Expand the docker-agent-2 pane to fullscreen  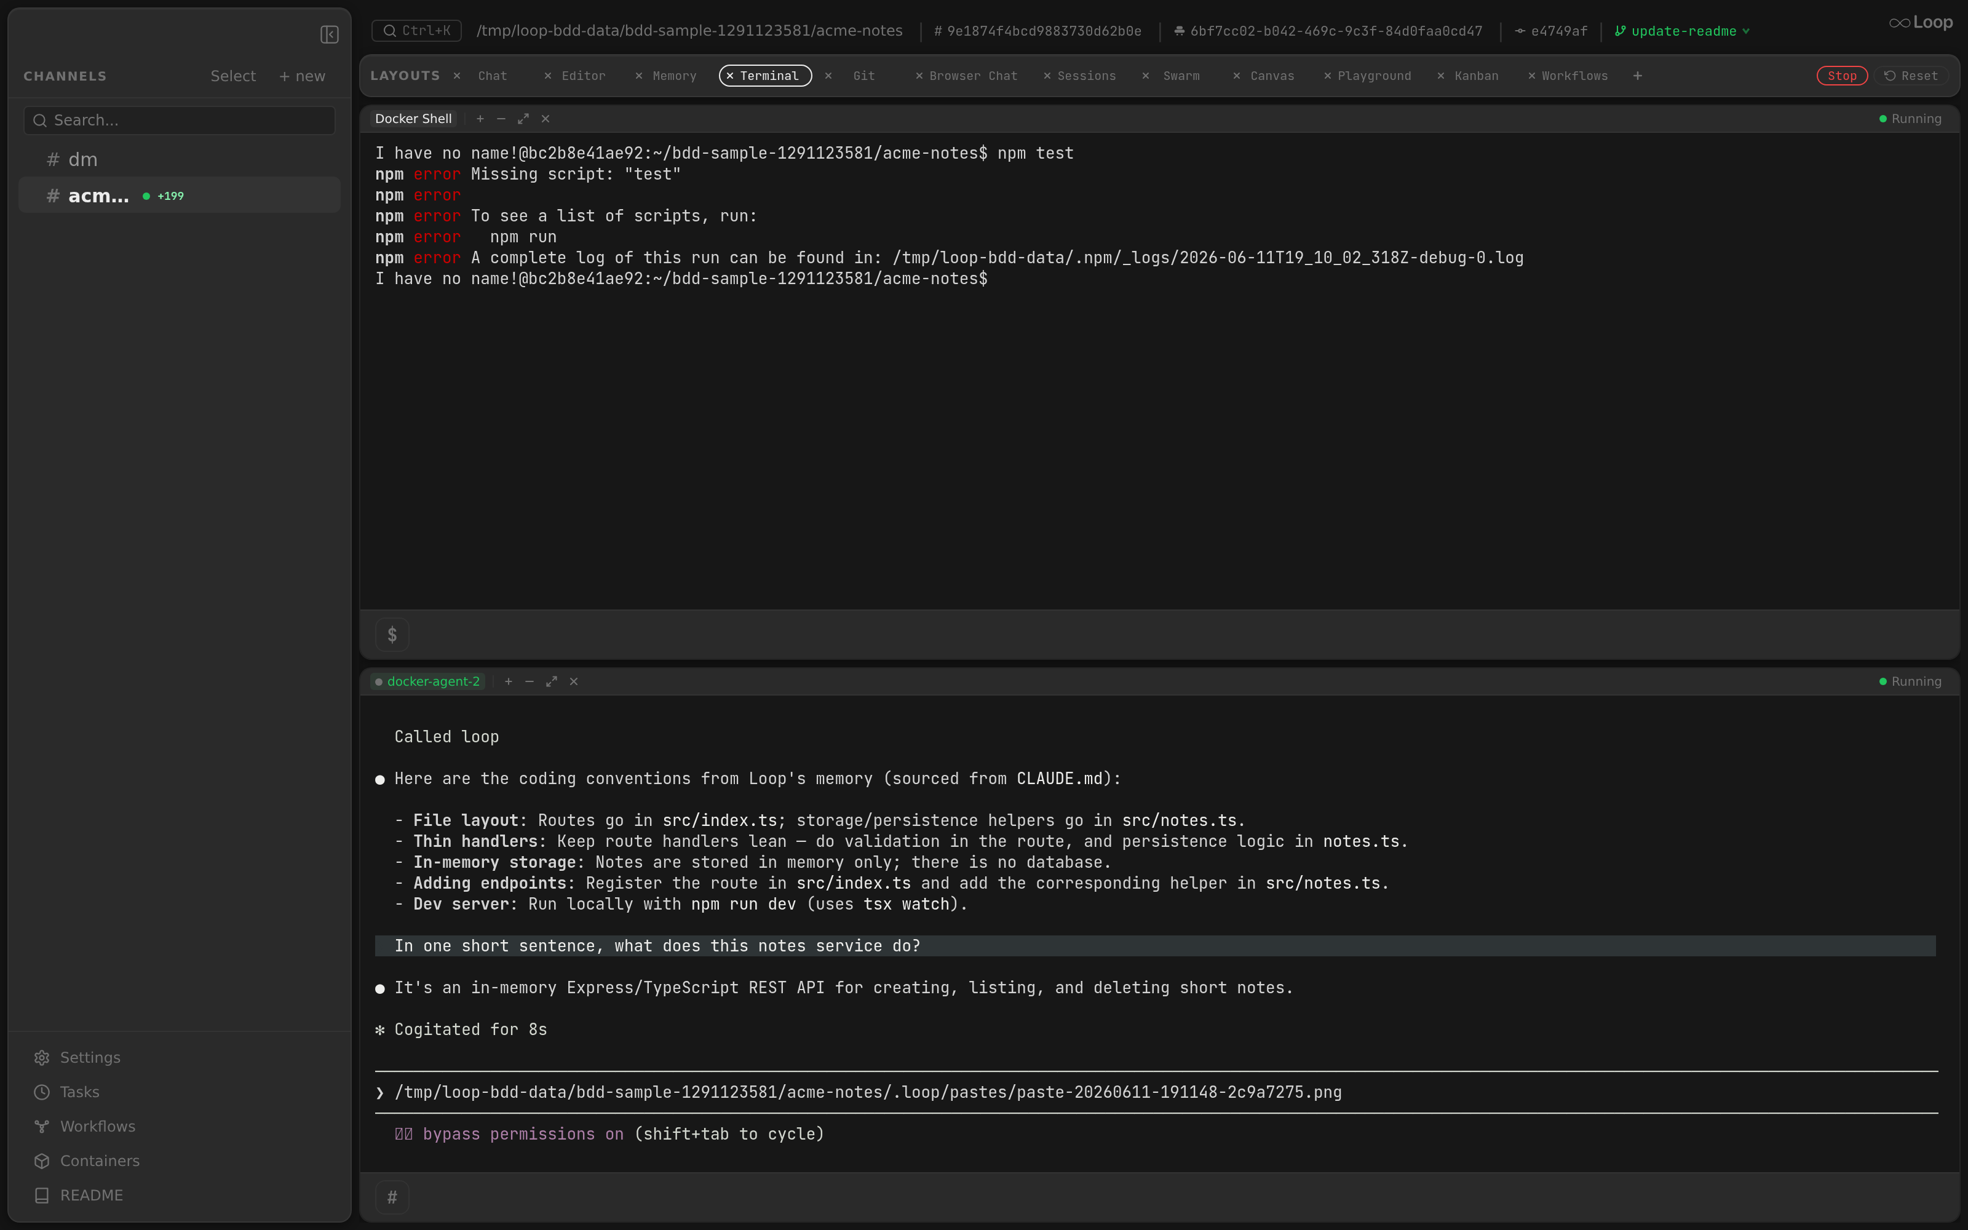point(552,681)
